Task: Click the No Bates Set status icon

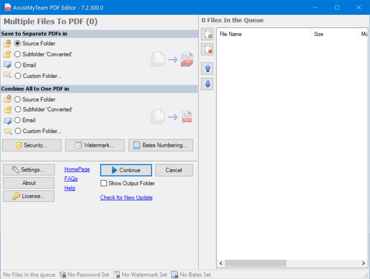Action: (175, 274)
